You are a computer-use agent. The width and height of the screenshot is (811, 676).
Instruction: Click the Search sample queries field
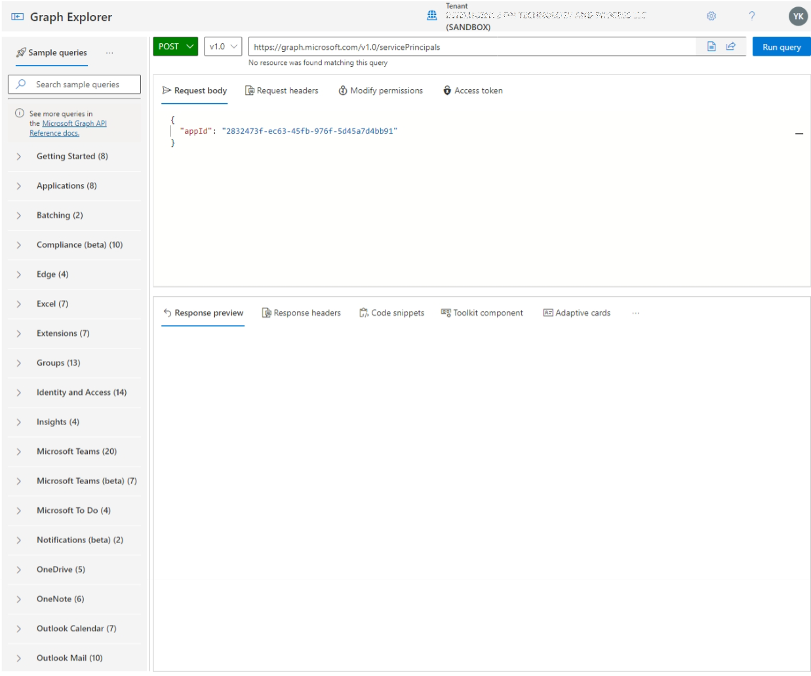click(x=74, y=84)
